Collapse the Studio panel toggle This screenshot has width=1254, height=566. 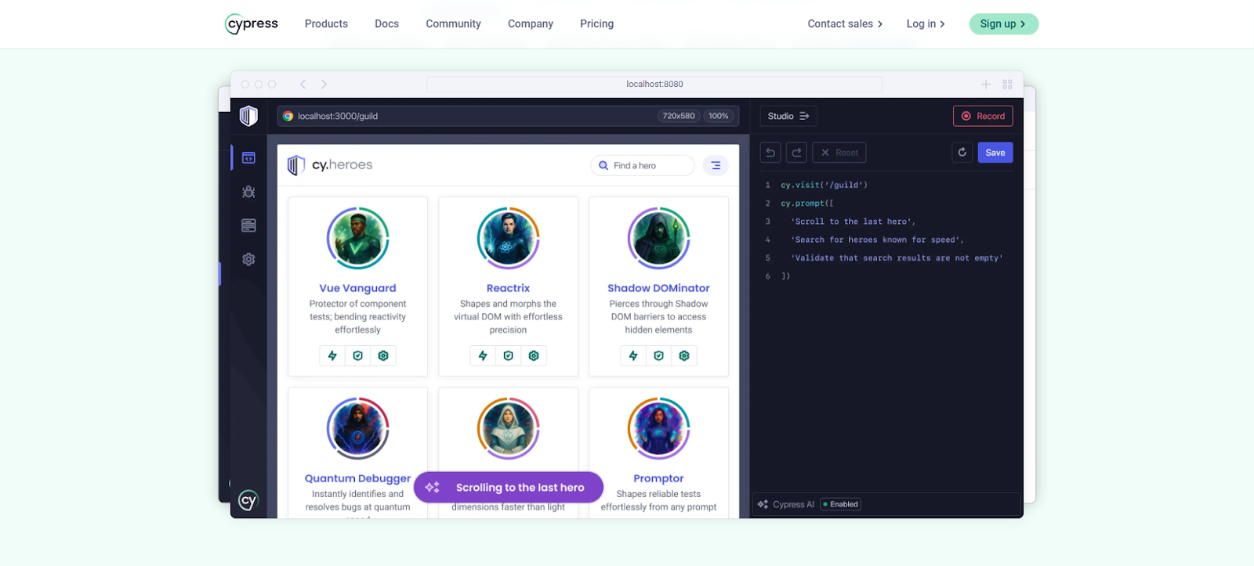pyautogui.click(x=788, y=116)
